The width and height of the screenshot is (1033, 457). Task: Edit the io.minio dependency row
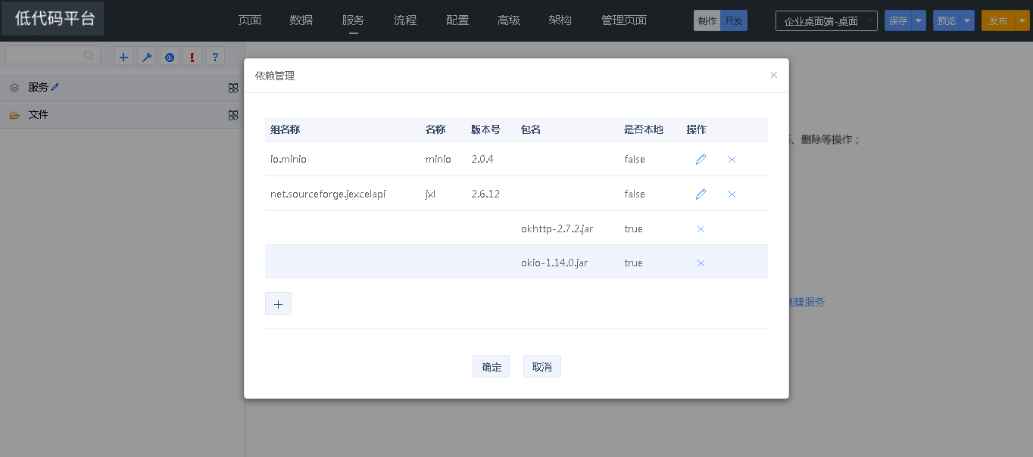pyautogui.click(x=701, y=160)
